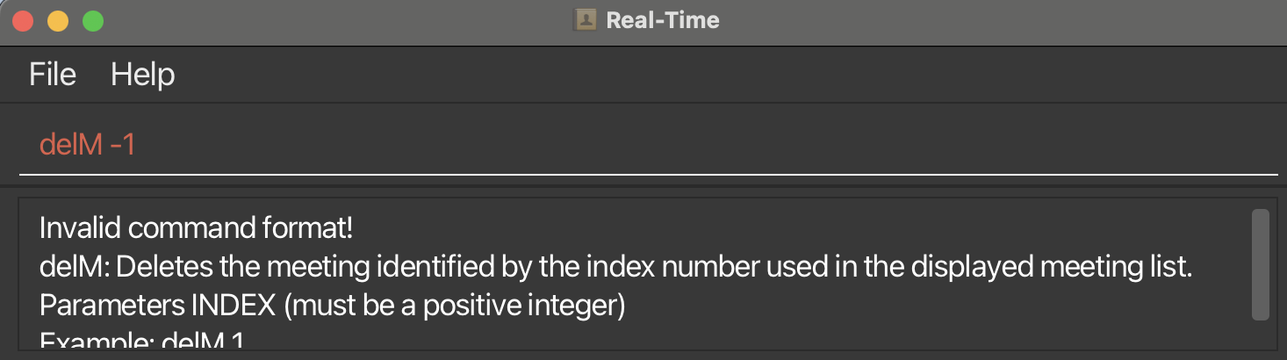Screen dimensions: 1287x360
Task: Click the empty title bar area right of Real-Time
Action: (x=1001, y=20)
